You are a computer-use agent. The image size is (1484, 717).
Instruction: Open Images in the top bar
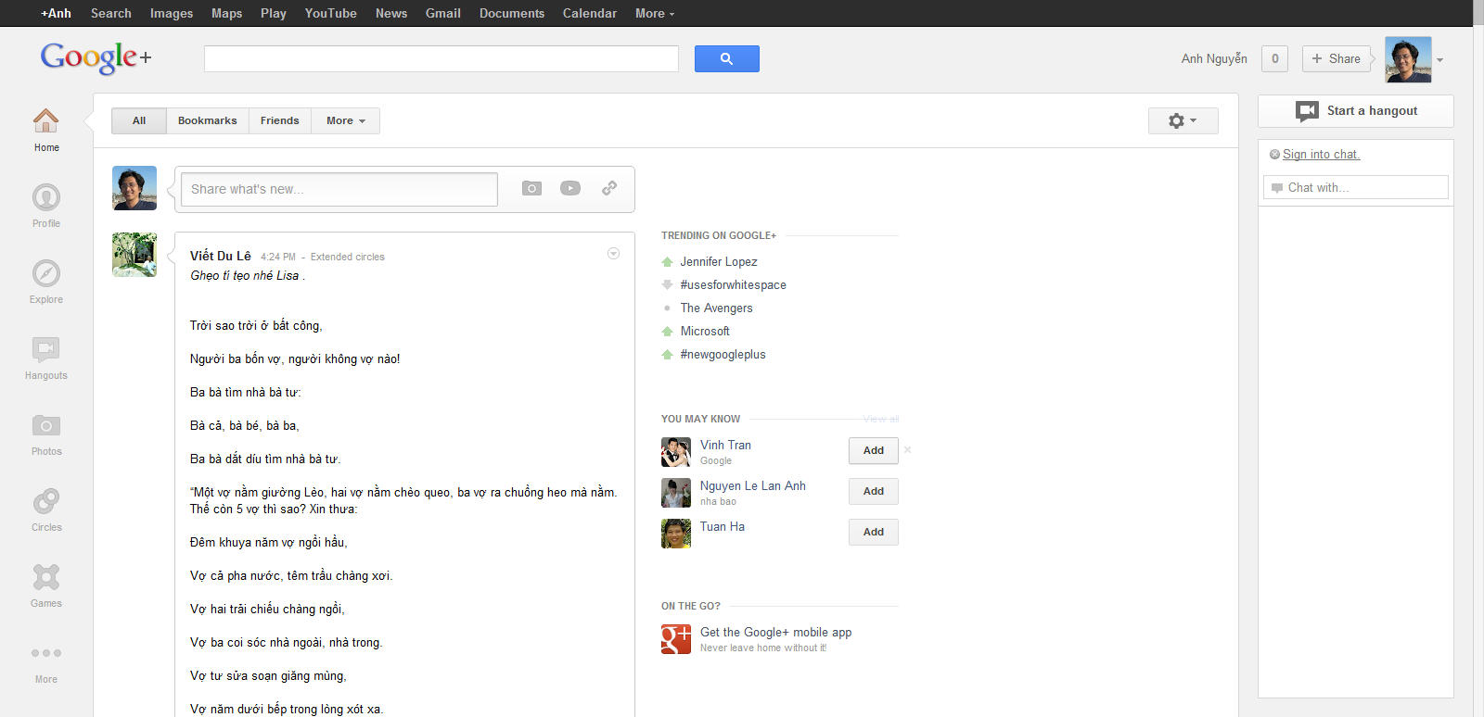click(172, 13)
